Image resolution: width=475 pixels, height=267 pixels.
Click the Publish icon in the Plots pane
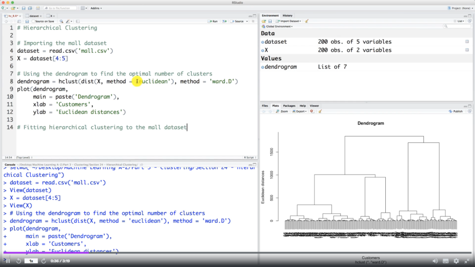[x=455, y=111]
